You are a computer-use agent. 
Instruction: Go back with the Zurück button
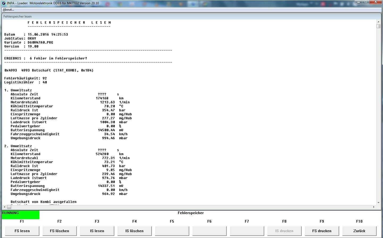pos(359,231)
